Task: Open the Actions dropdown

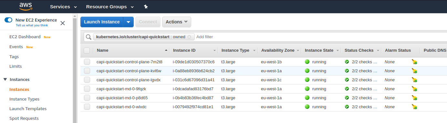Action: pos(177,22)
